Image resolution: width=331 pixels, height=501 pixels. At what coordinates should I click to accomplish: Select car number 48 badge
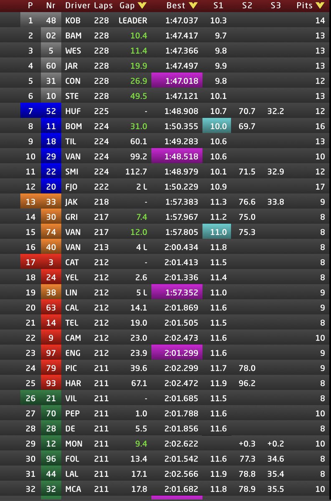(51, 20)
